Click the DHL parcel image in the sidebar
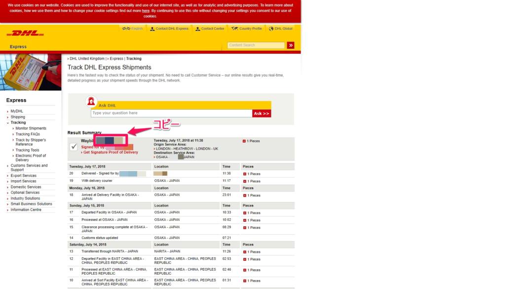This screenshot has height=289, width=523. (x=31, y=72)
